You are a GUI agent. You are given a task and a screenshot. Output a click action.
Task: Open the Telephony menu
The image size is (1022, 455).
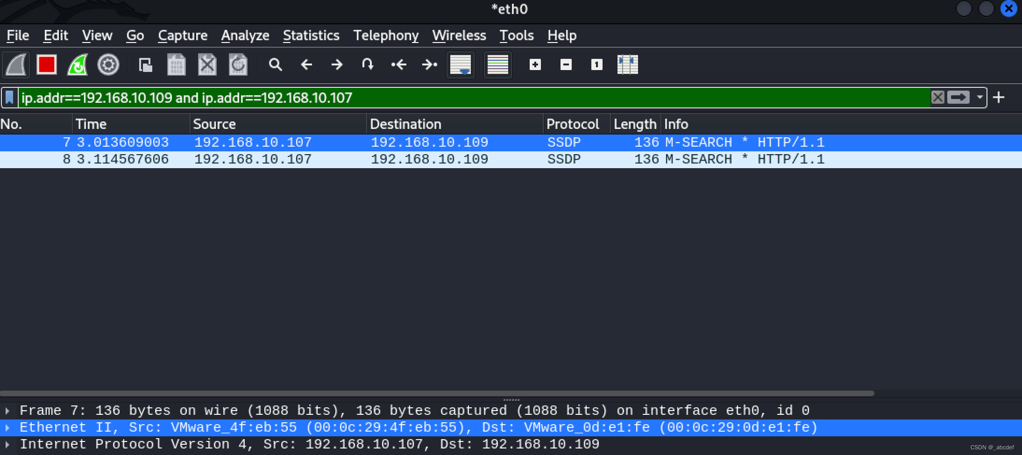(386, 36)
